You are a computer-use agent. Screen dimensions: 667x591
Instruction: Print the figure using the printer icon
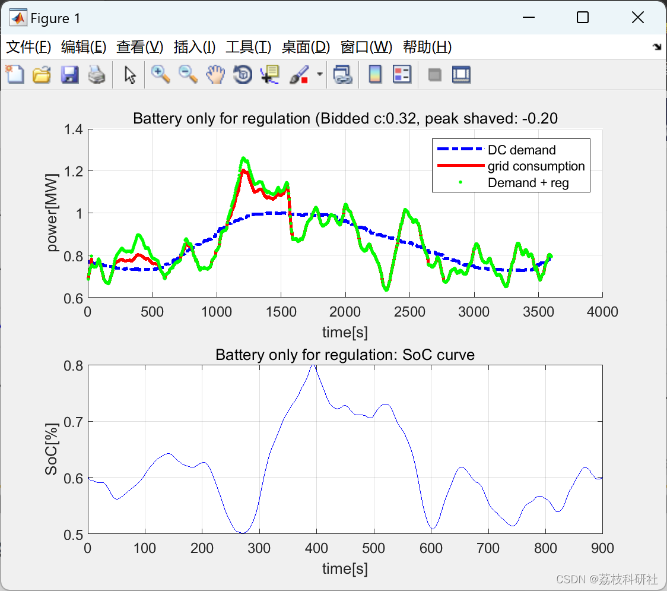pos(97,74)
